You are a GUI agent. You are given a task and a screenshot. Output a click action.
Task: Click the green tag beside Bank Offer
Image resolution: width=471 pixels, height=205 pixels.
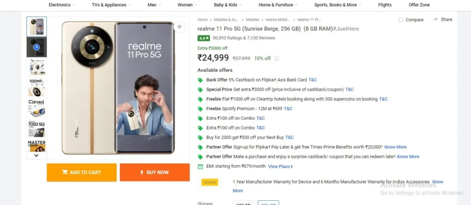201,80
